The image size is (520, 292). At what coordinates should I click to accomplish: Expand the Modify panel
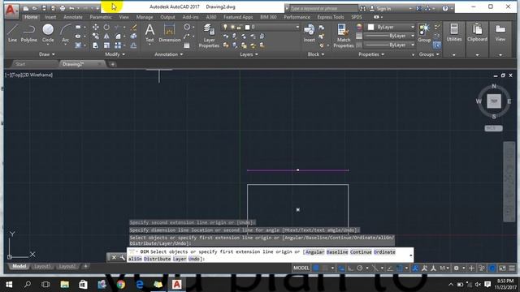tap(115, 54)
